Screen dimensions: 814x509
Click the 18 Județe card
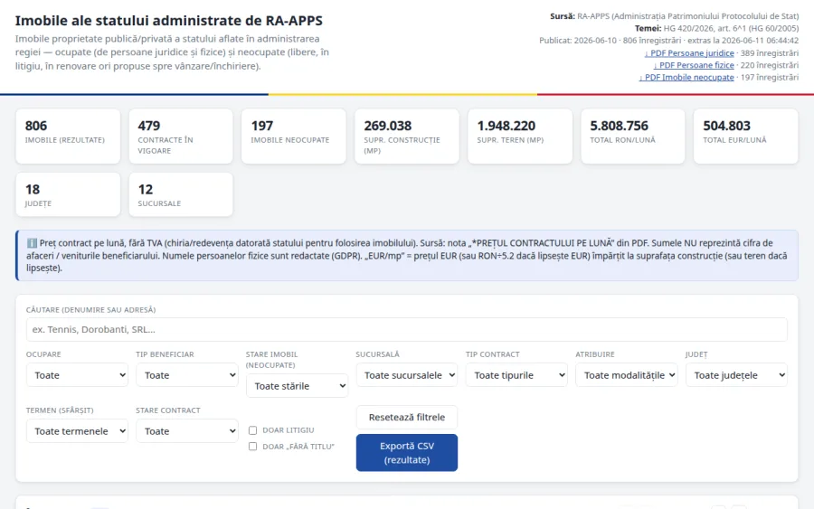[68, 194]
